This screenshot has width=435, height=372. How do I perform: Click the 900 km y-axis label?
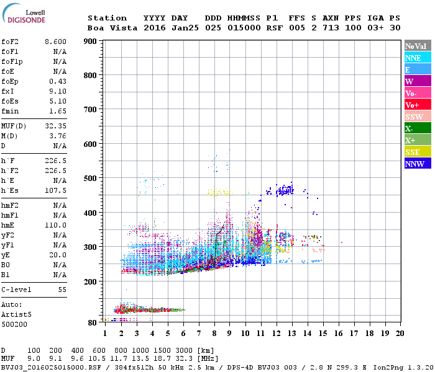(x=90, y=42)
